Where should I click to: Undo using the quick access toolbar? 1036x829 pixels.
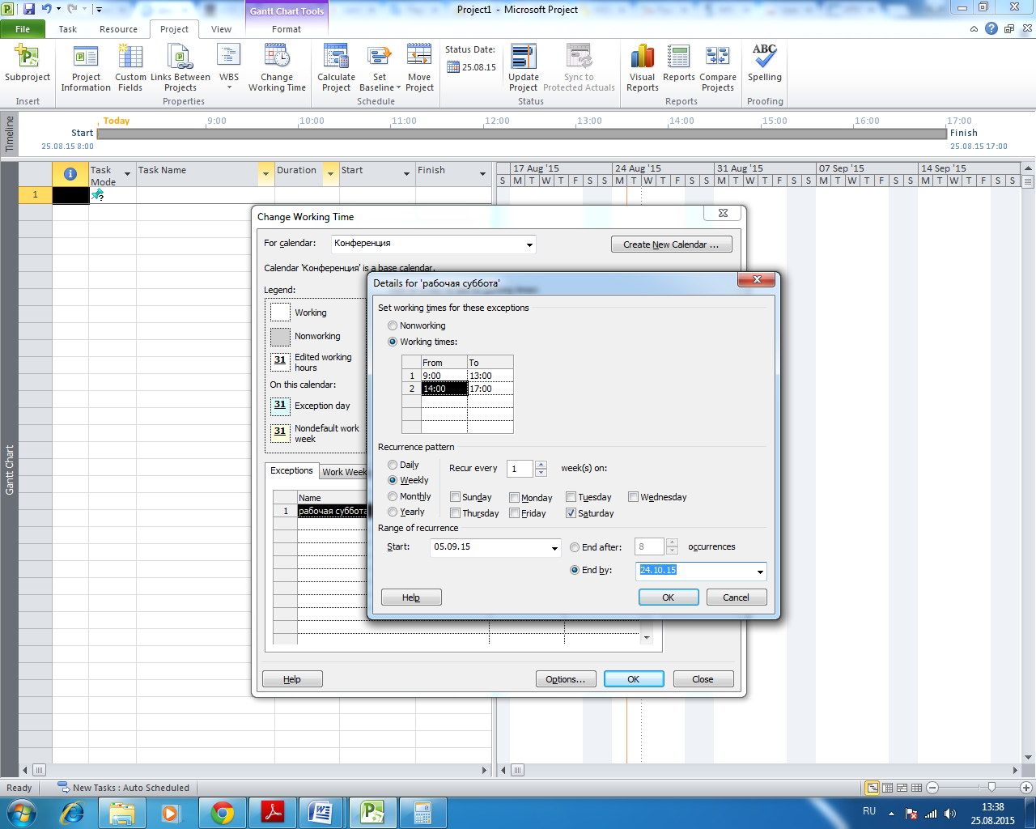(x=46, y=9)
